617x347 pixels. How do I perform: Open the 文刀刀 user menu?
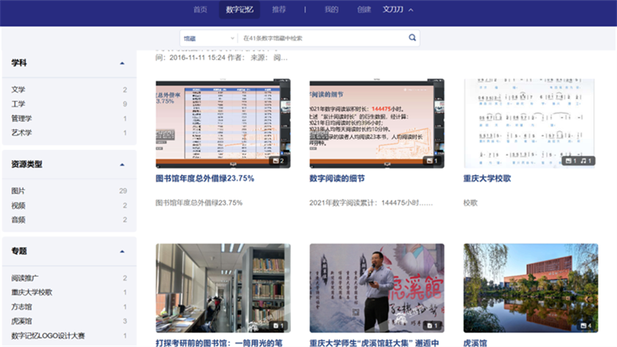(398, 9)
